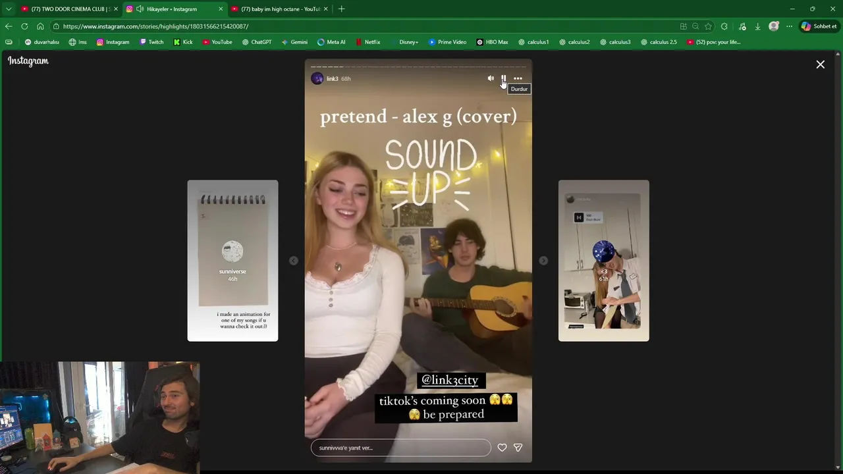
Task: Switch to TWO DOOR CINEMA CLUB tab
Action: (69, 9)
